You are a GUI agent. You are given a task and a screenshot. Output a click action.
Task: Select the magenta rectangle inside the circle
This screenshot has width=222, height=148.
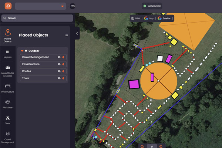click(x=152, y=77)
